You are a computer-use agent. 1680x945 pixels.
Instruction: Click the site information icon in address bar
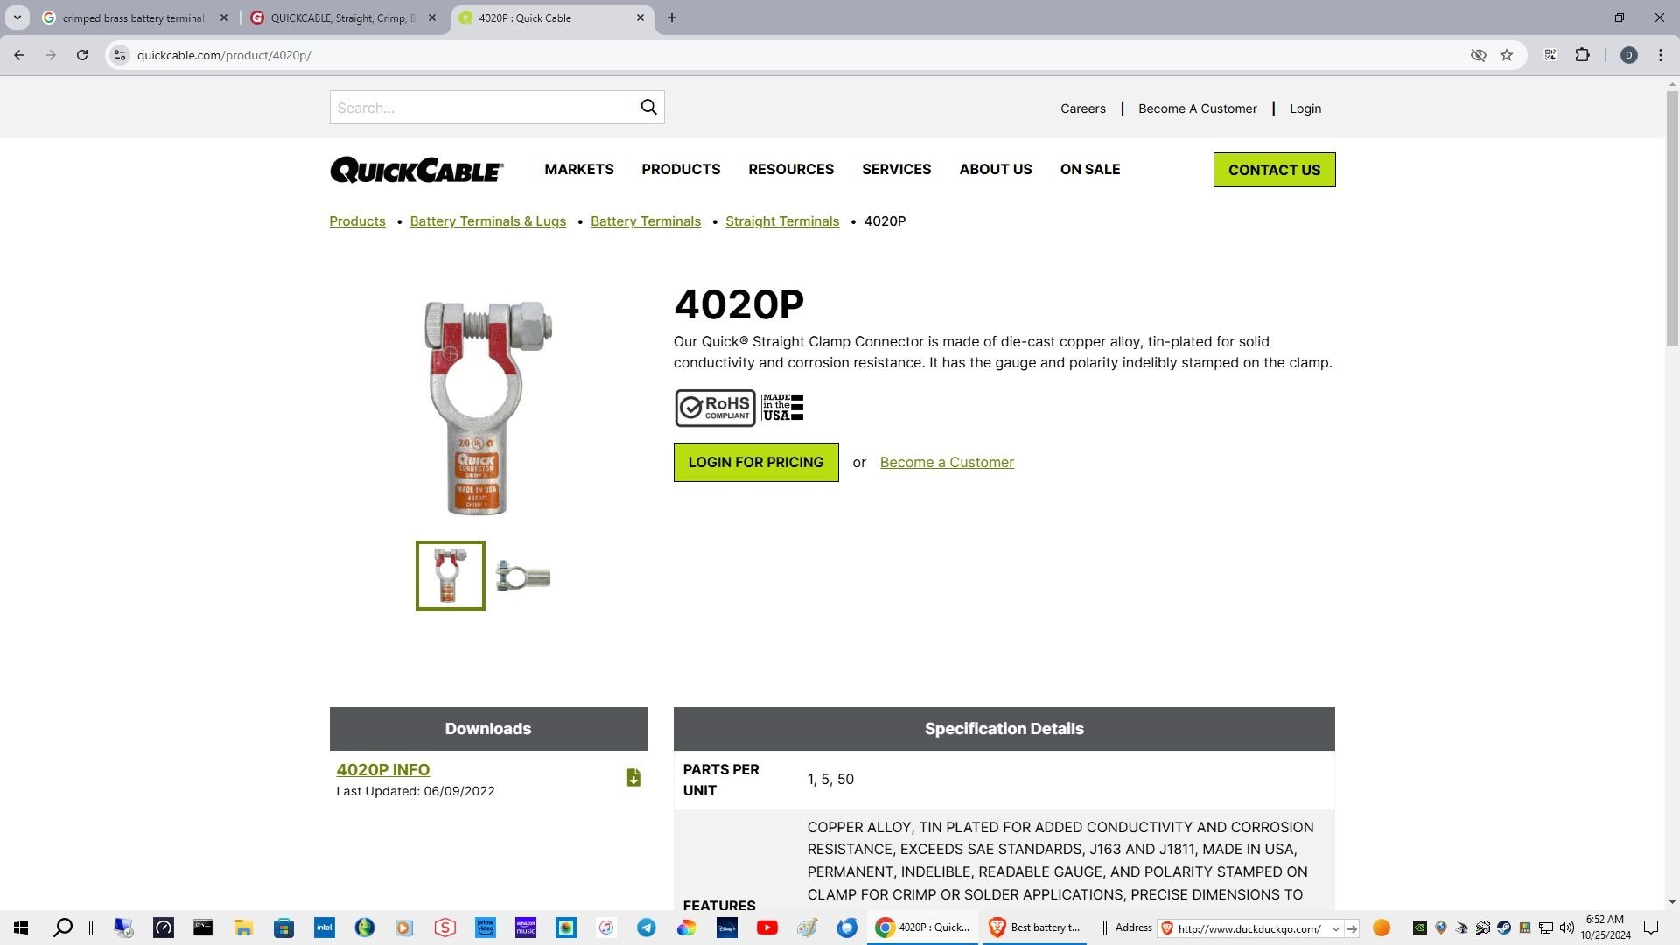point(120,55)
